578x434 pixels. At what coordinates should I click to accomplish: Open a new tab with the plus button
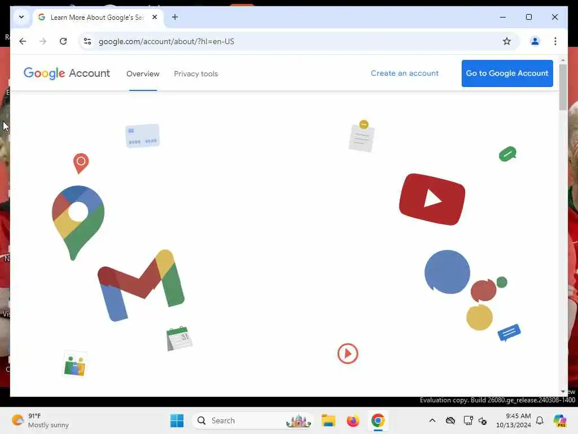(175, 17)
